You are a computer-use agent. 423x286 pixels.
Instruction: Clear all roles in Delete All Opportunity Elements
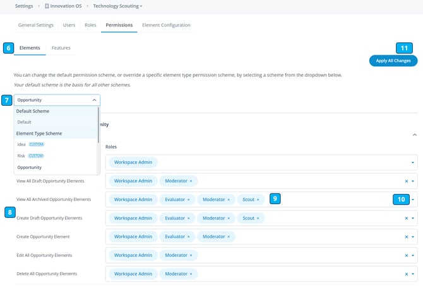407,274
